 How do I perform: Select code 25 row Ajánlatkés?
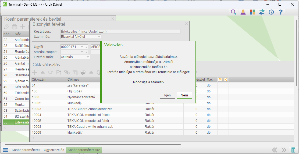(16, 57)
